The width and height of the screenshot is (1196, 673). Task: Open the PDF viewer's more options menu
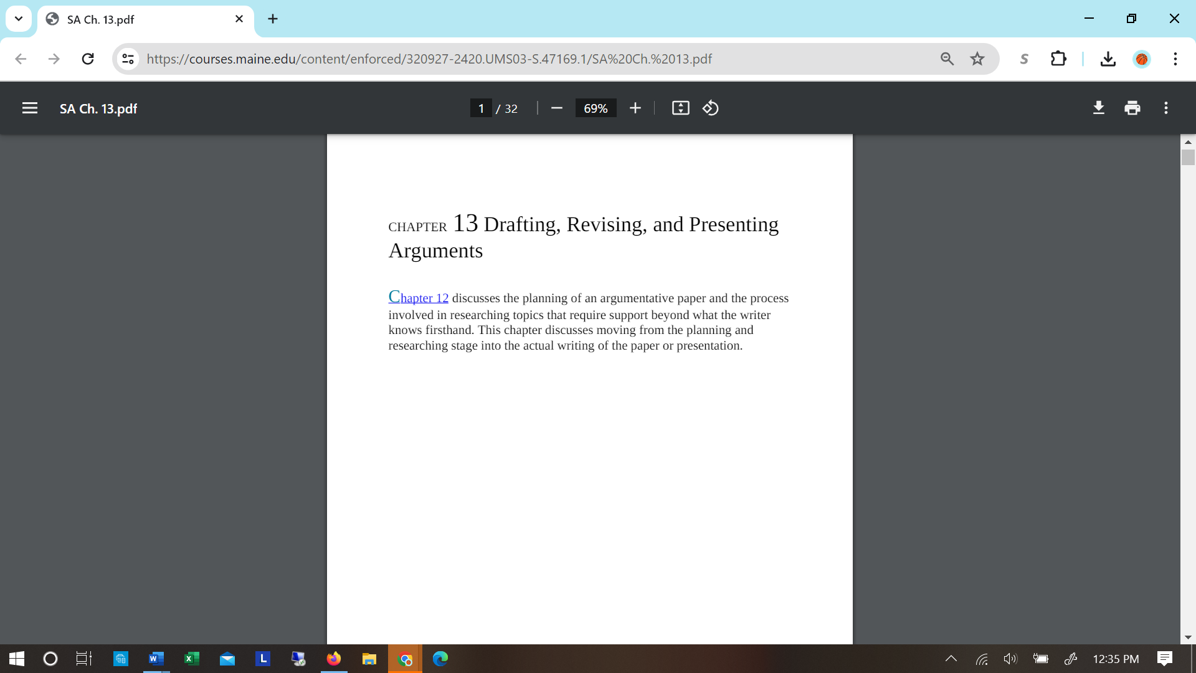pos(1166,108)
